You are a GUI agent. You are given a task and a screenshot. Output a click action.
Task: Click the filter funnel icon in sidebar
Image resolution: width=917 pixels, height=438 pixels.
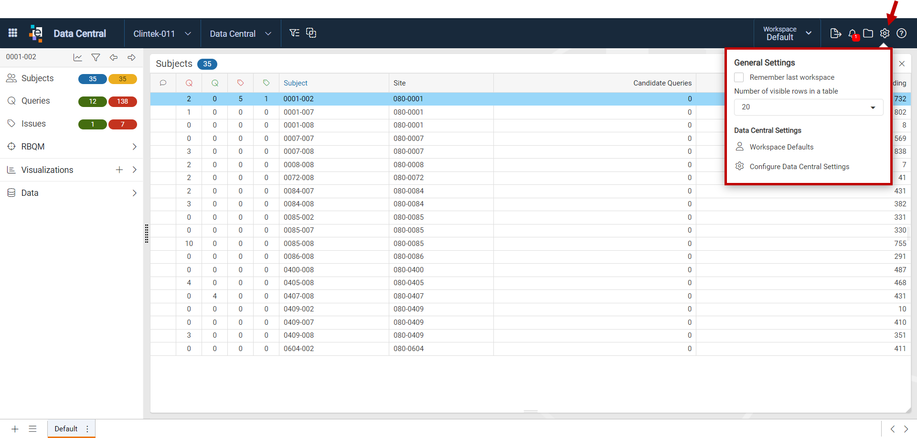click(x=96, y=57)
